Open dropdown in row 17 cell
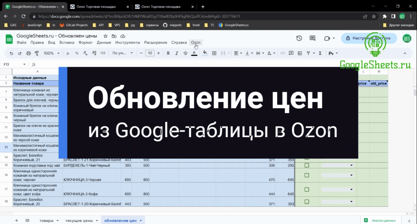The width and height of the screenshot is (417, 224). [x=351, y=189]
